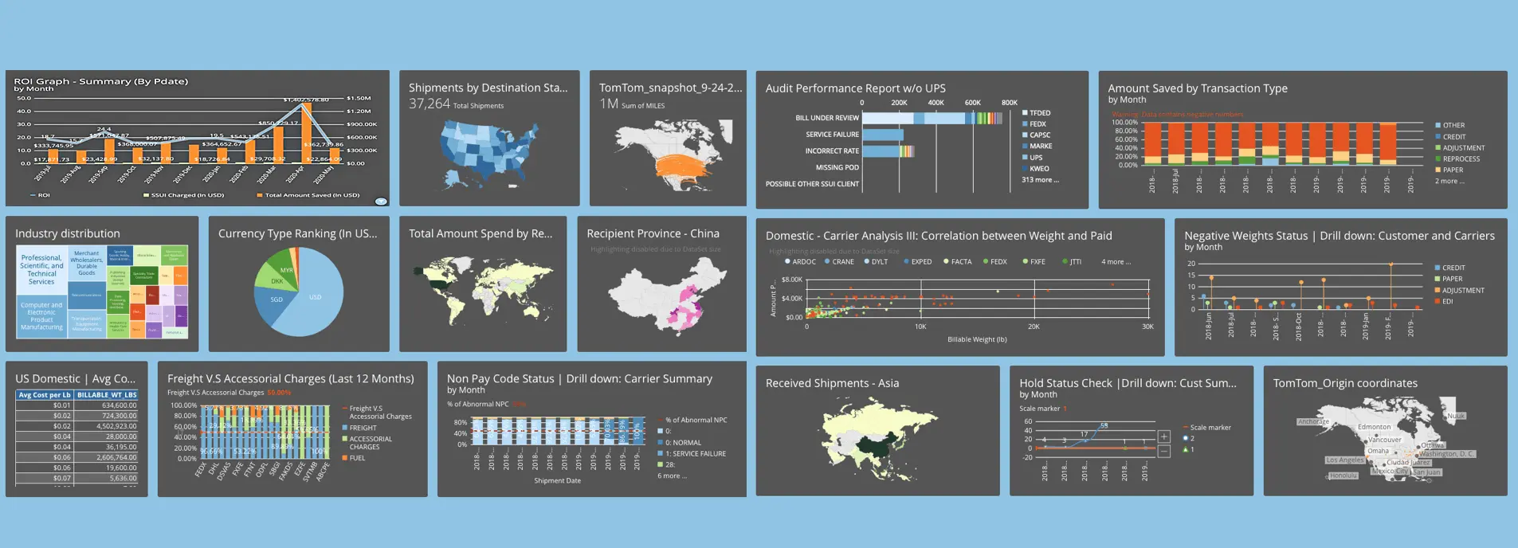Image resolution: width=1518 pixels, height=548 pixels.
Task: Toggle REPROCESS legend item in Amount Saved chart
Action: 1461,159
